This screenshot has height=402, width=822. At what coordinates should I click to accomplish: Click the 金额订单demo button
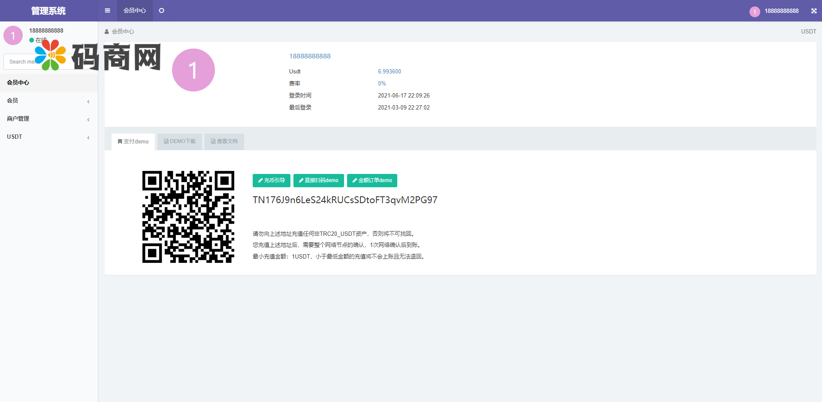(372, 180)
